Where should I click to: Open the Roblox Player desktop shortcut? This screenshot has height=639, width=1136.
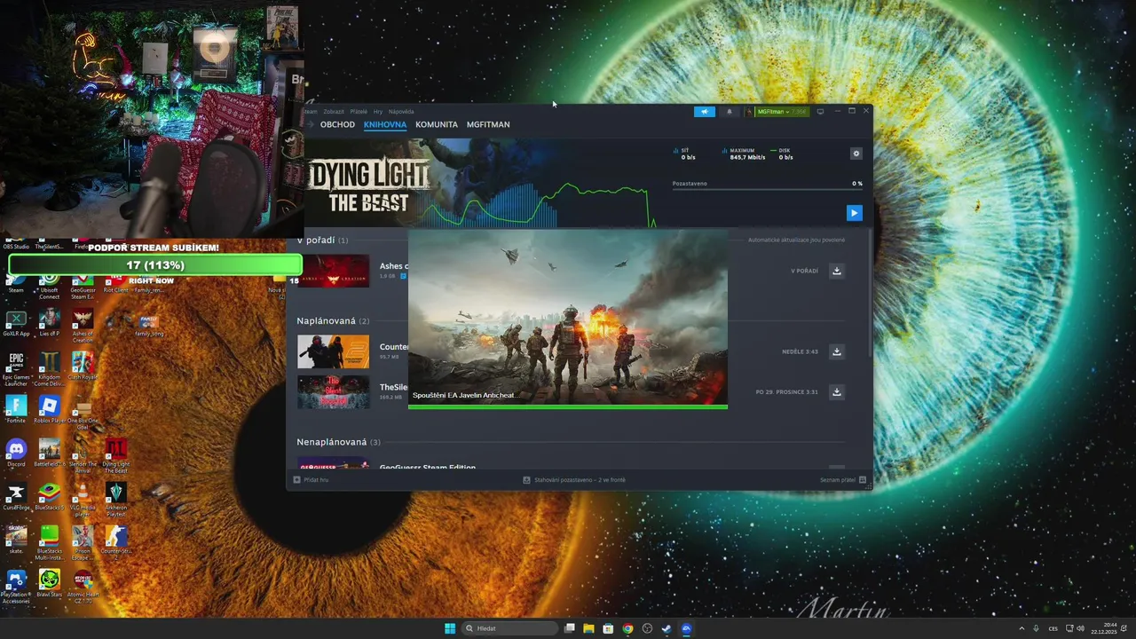49,409
